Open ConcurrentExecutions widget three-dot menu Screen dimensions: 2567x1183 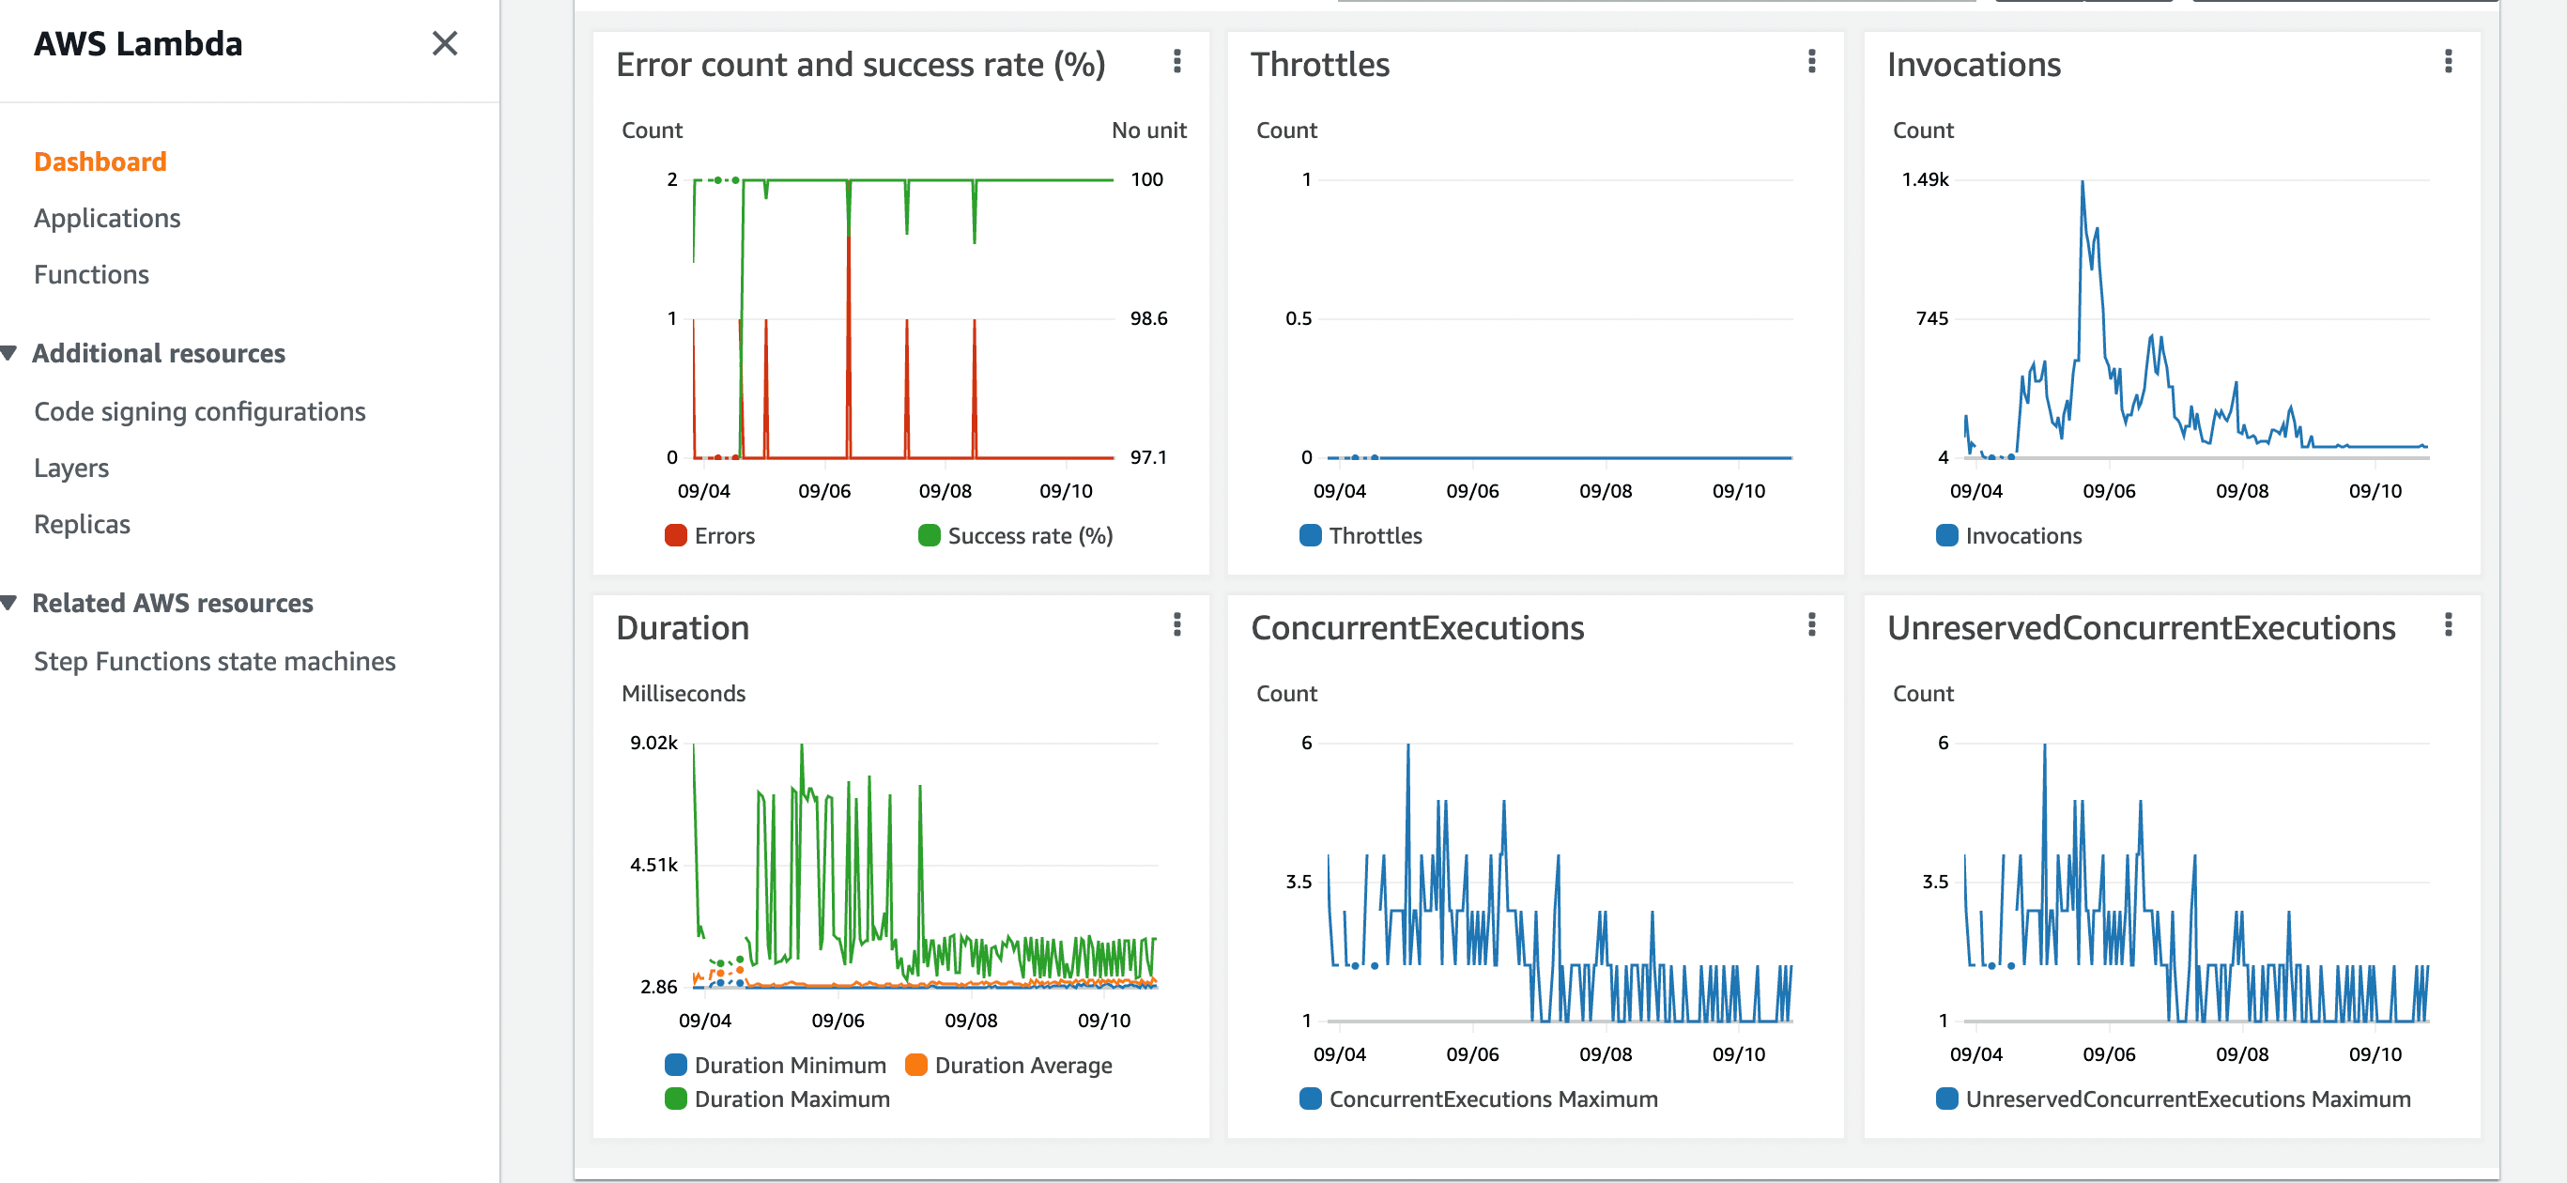(1812, 625)
